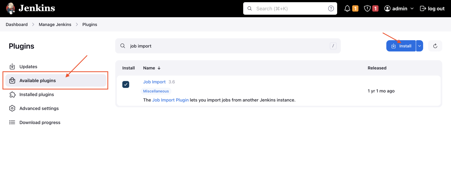The height and width of the screenshot is (183, 451).
Task: Uncheck the Job Import plugin checkbox
Action: 126,84
